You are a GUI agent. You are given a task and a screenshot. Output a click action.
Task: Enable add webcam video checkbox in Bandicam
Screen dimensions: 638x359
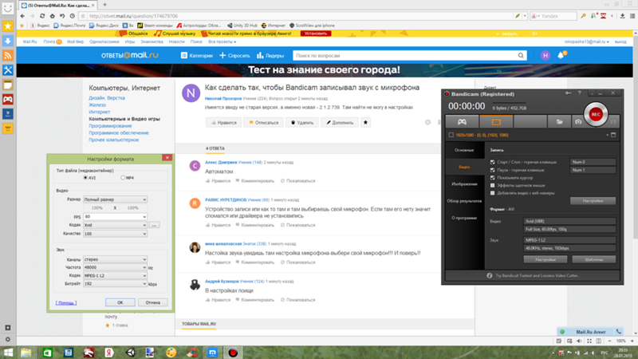(x=492, y=193)
